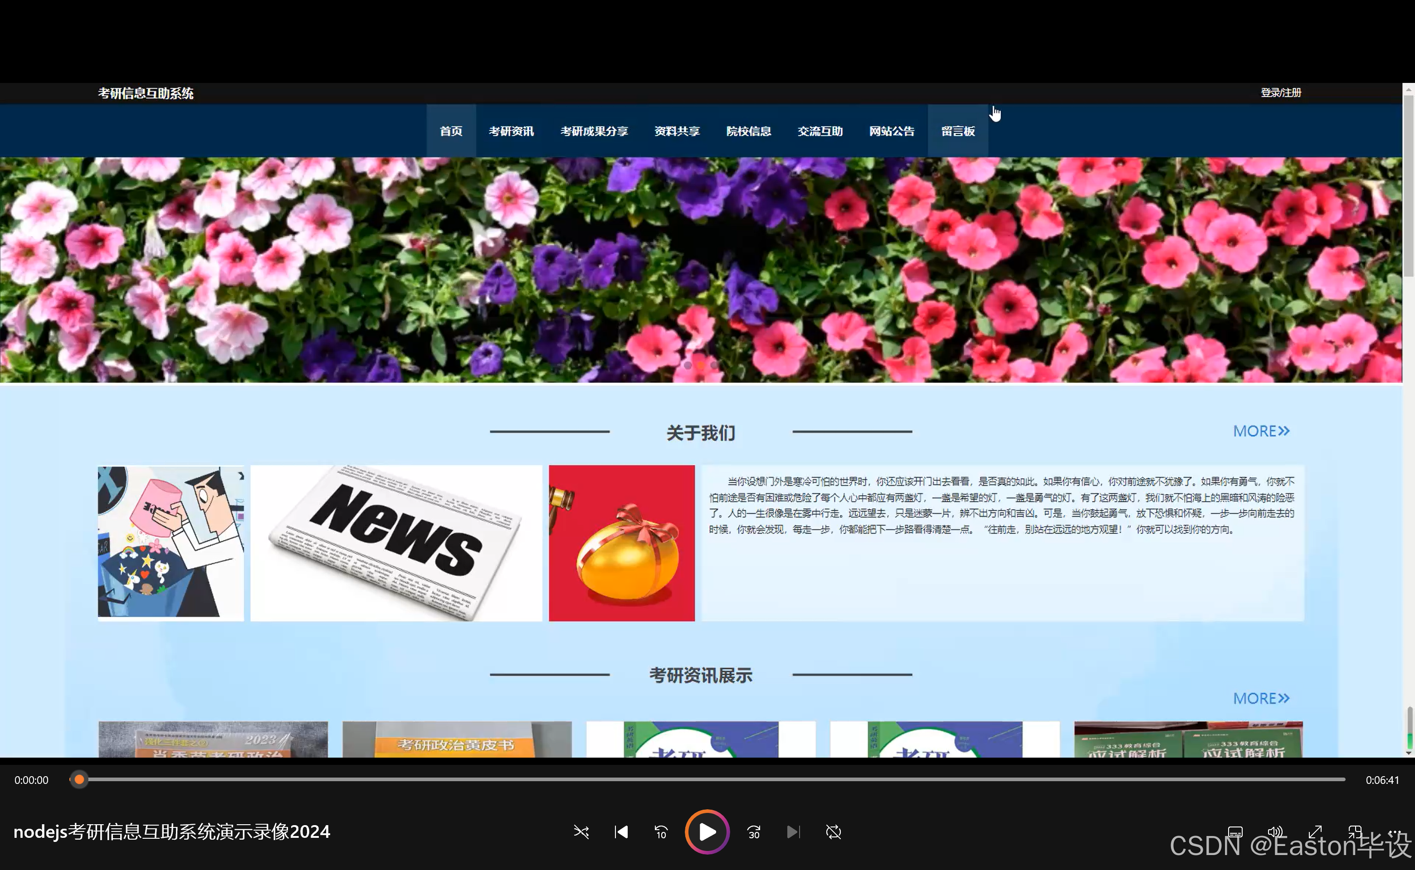Go back to the previous video
The width and height of the screenshot is (1415, 870).
[621, 832]
